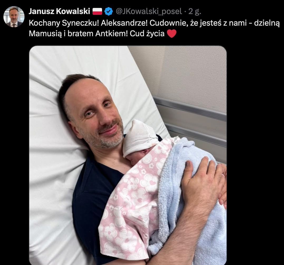The height and width of the screenshot is (265, 284).
Task: Open the tweet via the 2 g. timestamp
Action: tap(195, 11)
